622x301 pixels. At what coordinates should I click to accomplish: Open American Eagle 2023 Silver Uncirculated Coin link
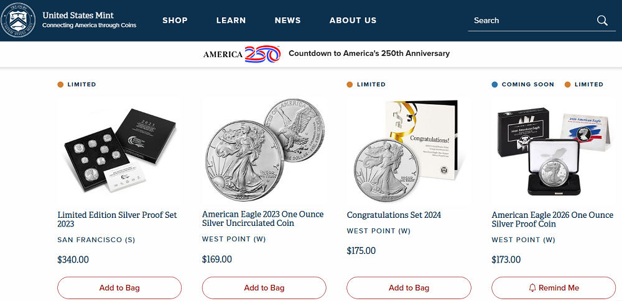click(x=262, y=218)
